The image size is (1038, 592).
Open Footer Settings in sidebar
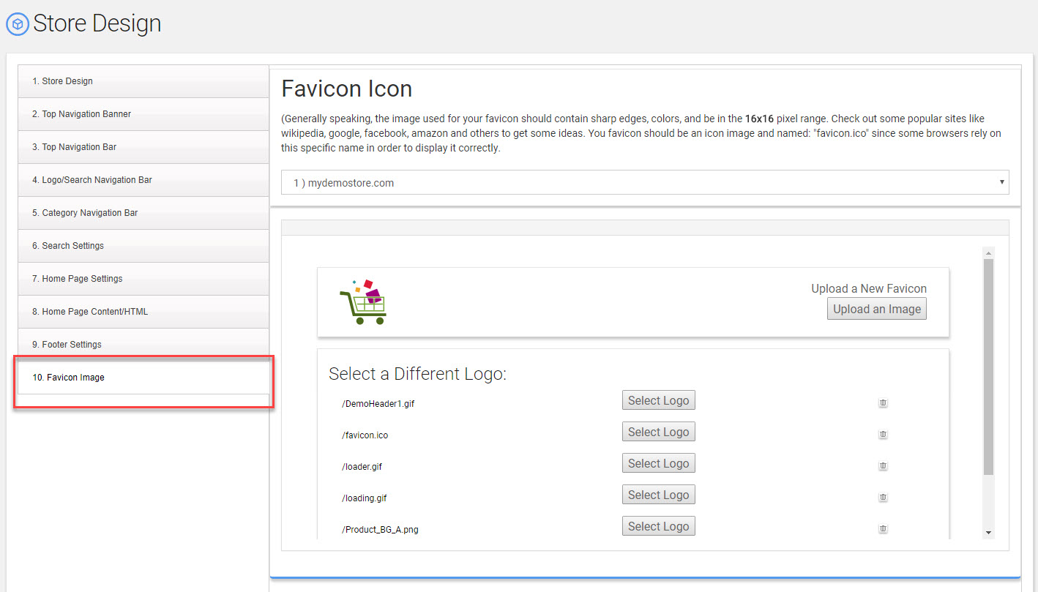pos(143,345)
